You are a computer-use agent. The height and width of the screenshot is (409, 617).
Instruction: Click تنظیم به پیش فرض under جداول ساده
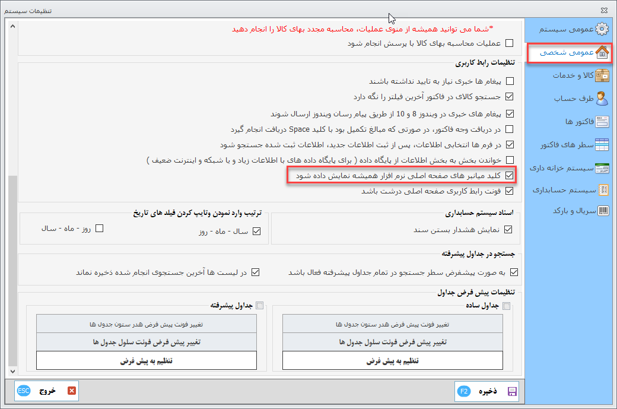coord(393,360)
